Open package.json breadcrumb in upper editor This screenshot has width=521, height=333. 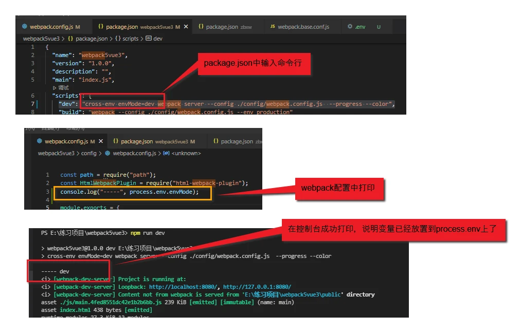pos(92,39)
